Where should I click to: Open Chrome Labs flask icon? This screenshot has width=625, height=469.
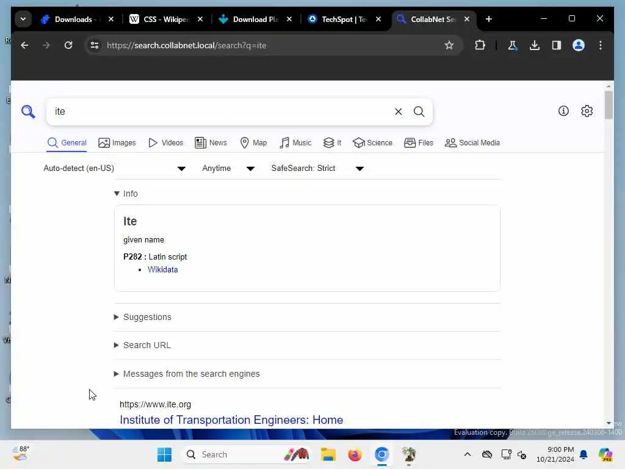pyautogui.click(x=512, y=45)
